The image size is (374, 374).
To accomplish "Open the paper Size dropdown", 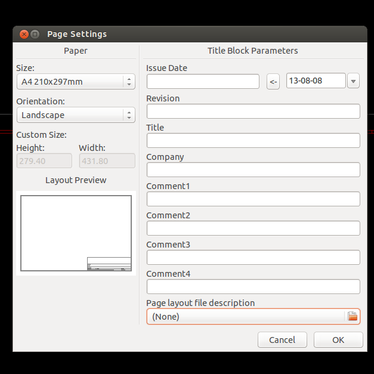I will [x=76, y=82].
